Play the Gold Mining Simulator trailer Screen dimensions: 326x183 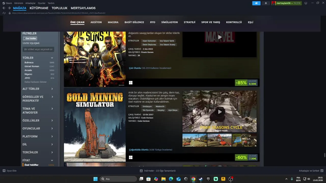point(220,112)
